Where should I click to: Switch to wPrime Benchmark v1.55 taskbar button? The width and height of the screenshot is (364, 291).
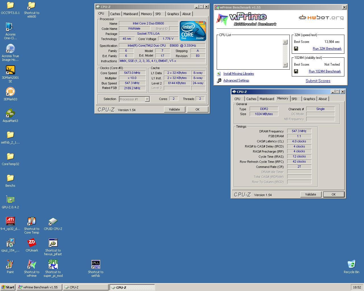[x=39, y=287]
